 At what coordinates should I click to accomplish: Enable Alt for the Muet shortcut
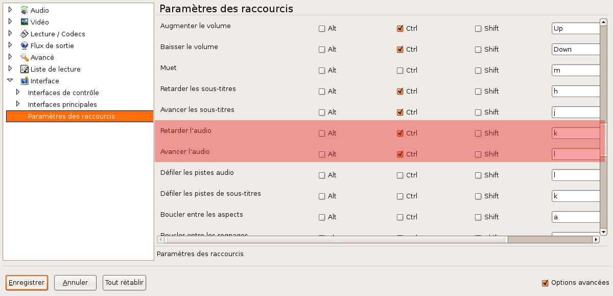(322, 71)
